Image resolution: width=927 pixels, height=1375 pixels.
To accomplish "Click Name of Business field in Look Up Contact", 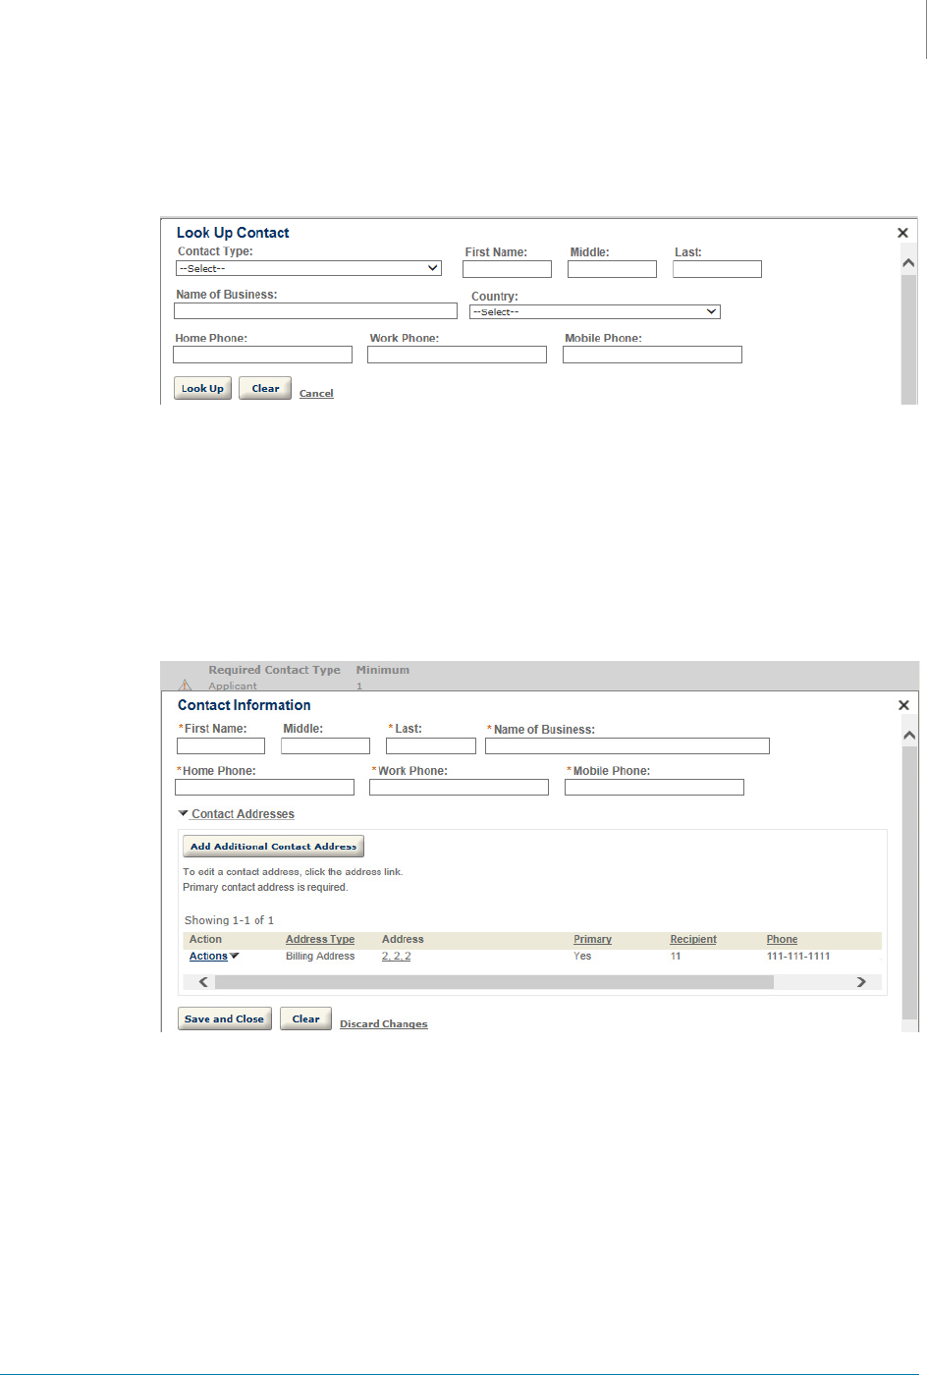I will tap(315, 311).
